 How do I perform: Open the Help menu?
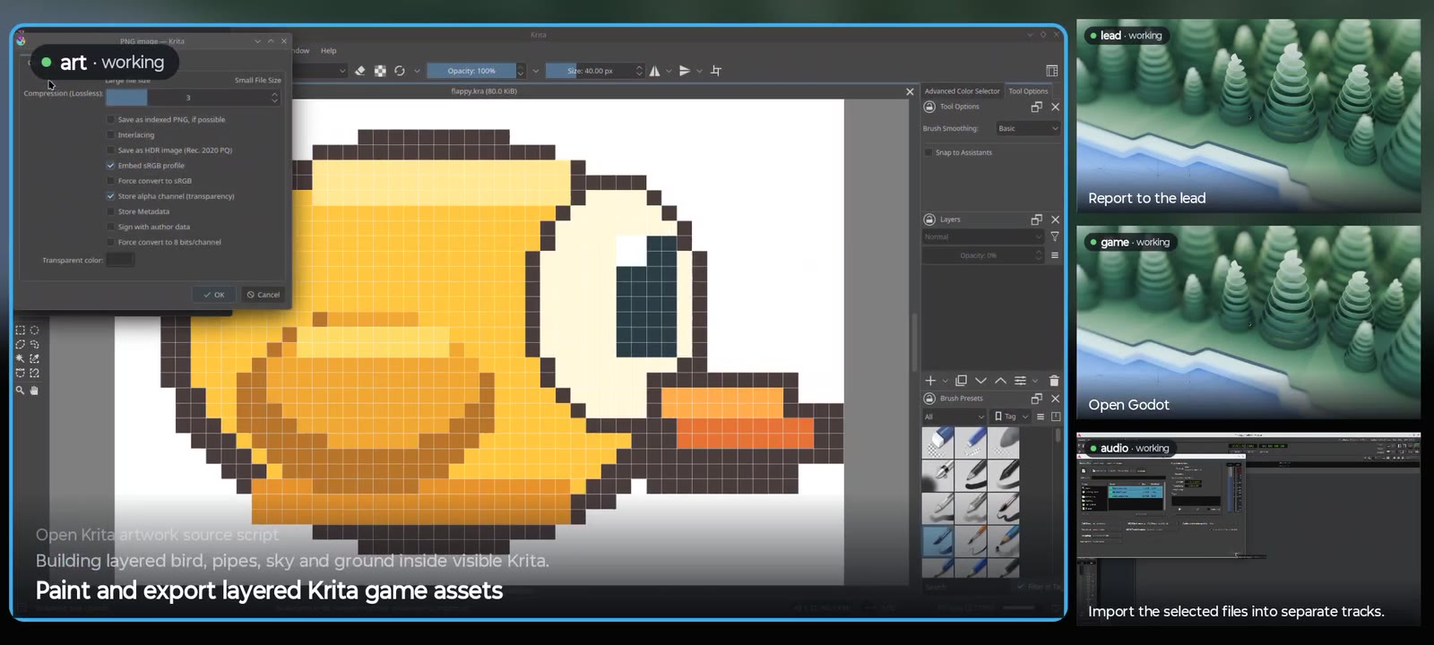coord(329,50)
